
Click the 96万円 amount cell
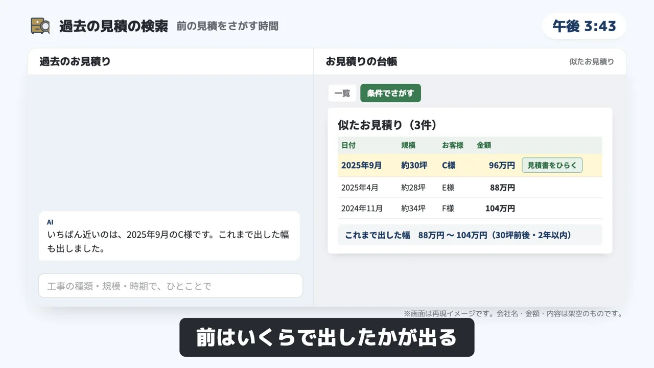click(x=502, y=166)
